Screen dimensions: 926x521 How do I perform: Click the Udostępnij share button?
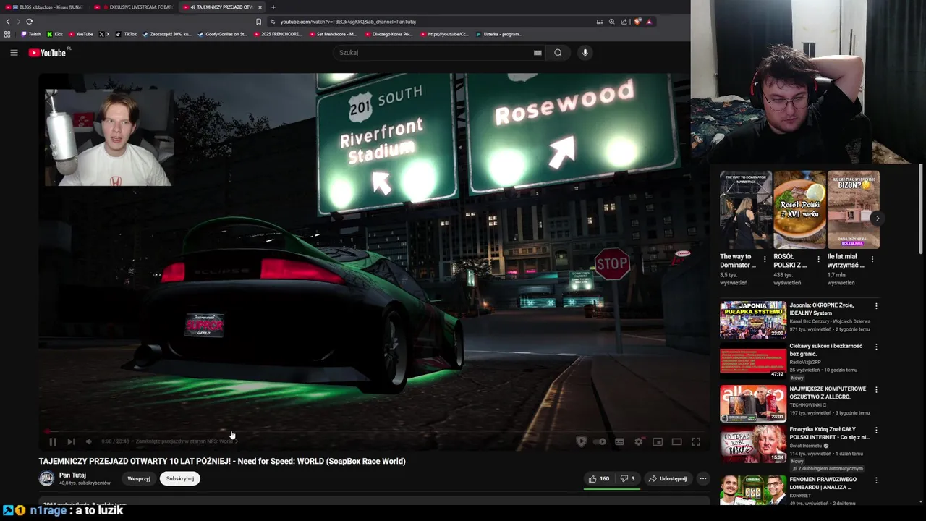pyautogui.click(x=668, y=478)
